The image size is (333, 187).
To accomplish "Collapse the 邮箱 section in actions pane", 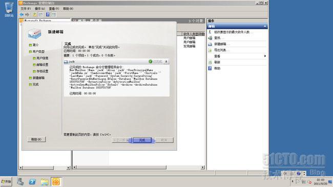I will click(x=265, y=26).
